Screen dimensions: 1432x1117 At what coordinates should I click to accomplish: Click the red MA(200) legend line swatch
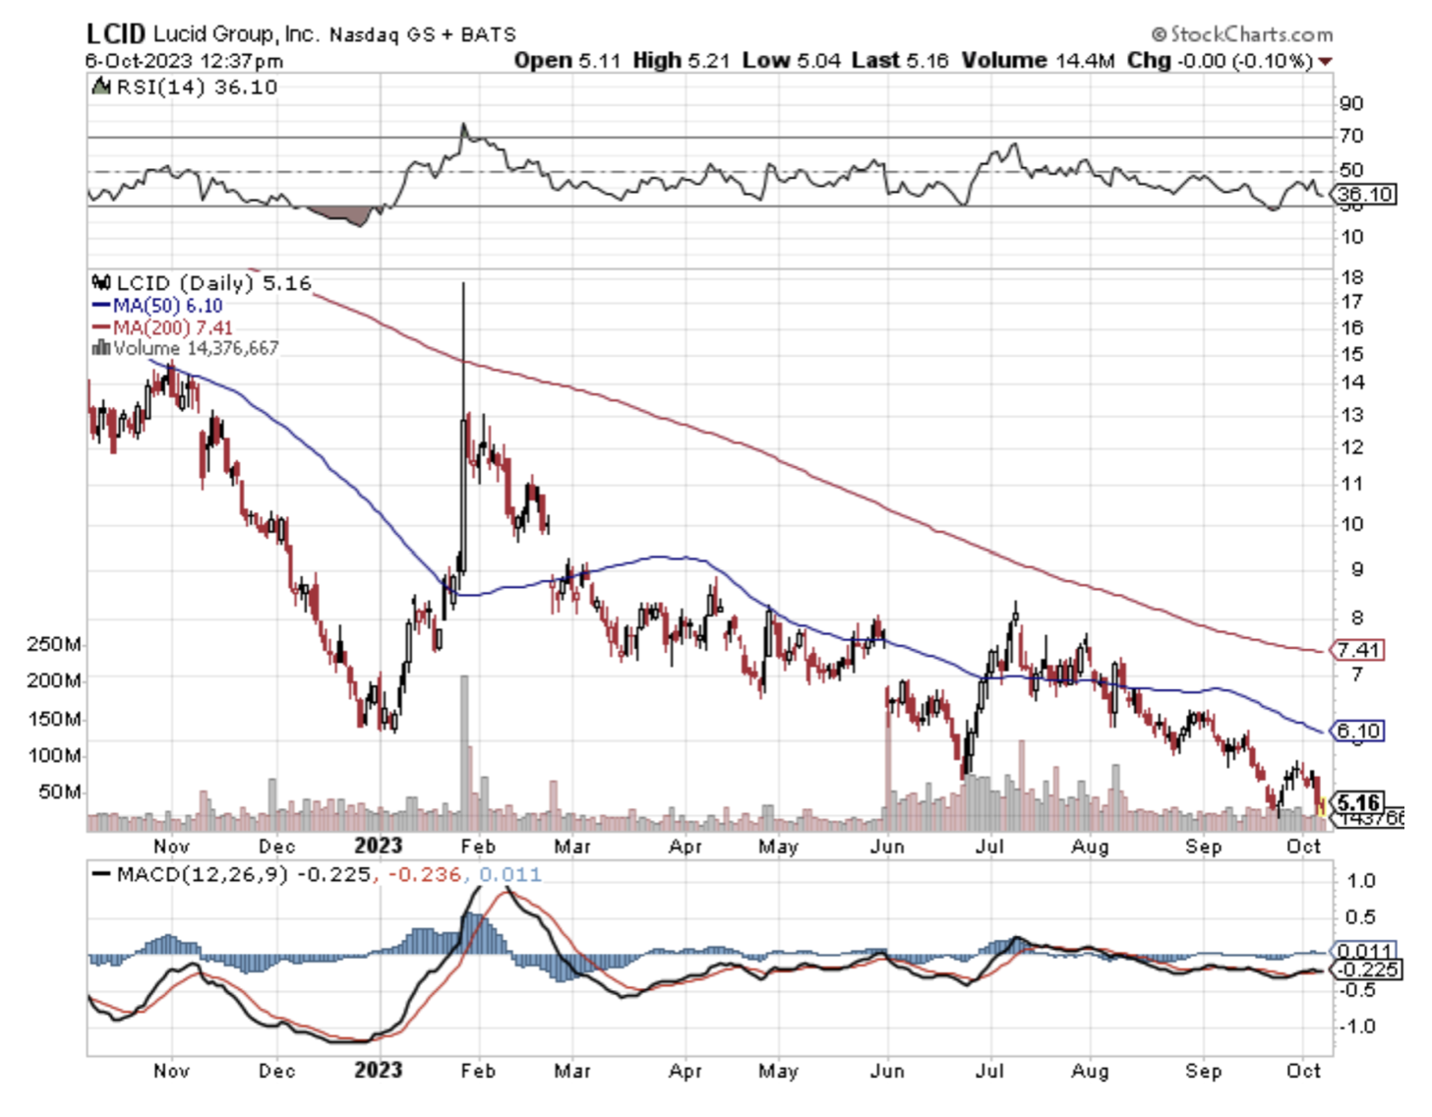(101, 327)
